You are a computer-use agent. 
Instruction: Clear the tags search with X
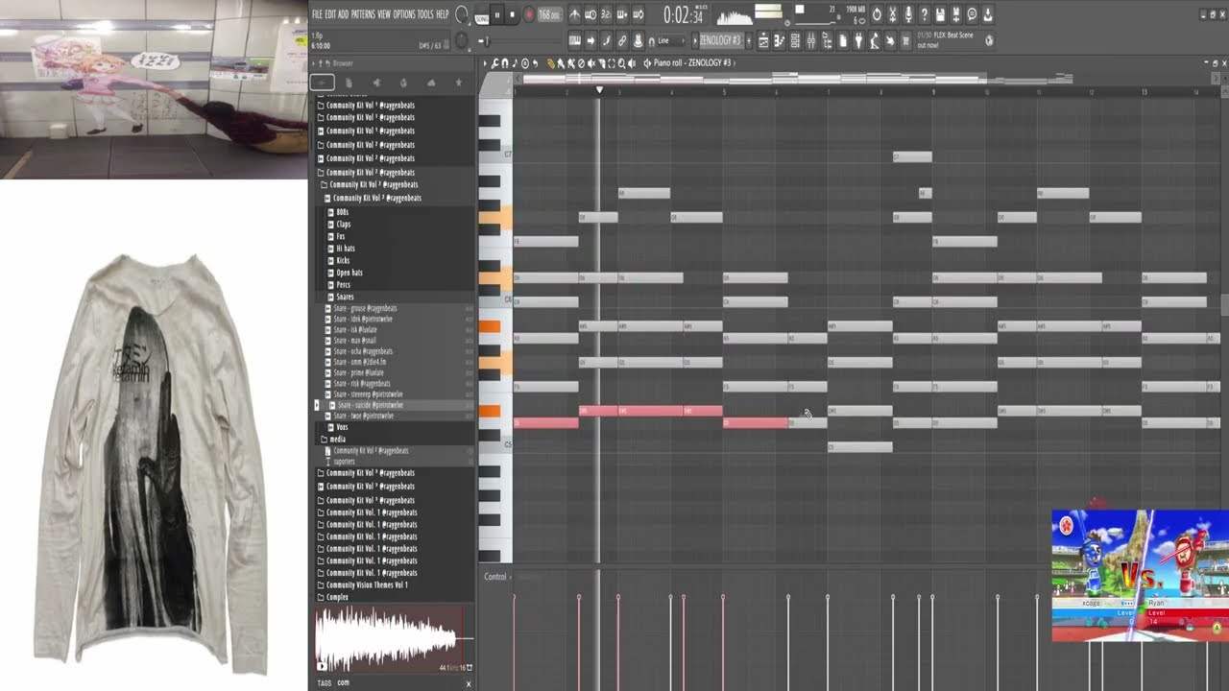(469, 683)
